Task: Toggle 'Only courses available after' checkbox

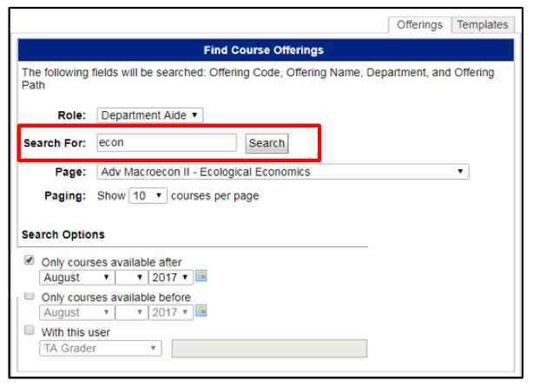Action: pyautogui.click(x=30, y=260)
